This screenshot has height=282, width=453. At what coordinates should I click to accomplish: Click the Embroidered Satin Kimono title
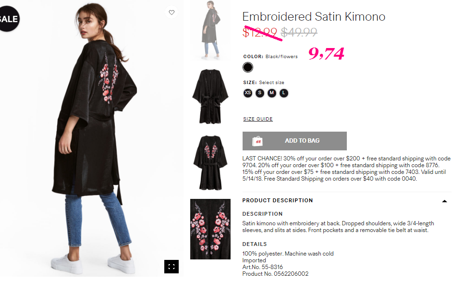(x=314, y=17)
